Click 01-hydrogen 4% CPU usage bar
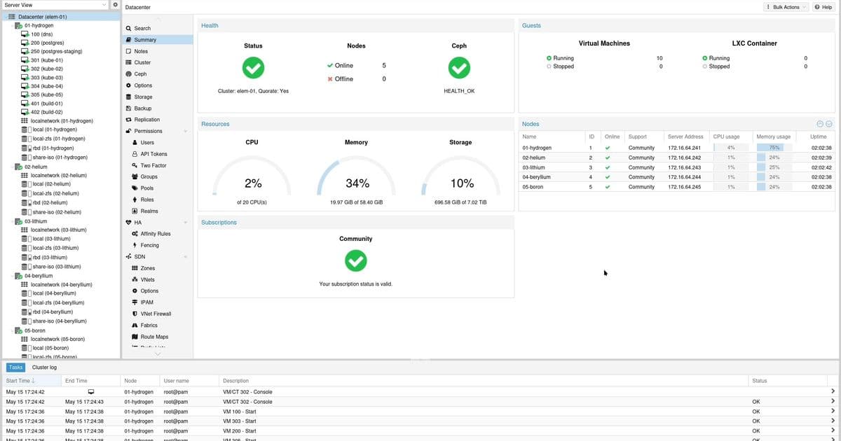This screenshot has width=841, height=441. click(x=731, y=148)
